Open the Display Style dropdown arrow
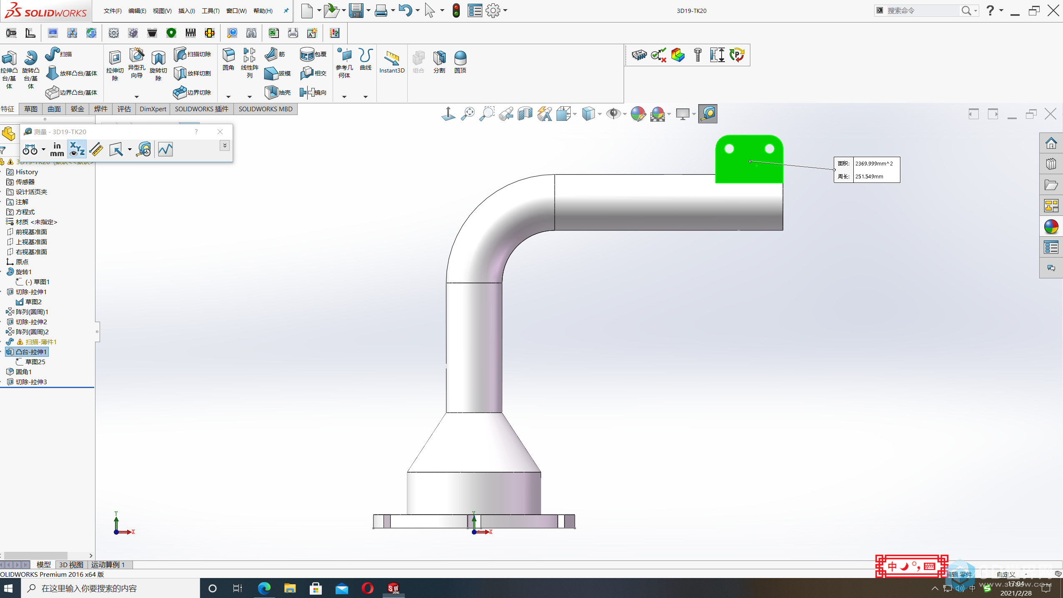This screenshot has width=1063, height=598. pos(599,114)
